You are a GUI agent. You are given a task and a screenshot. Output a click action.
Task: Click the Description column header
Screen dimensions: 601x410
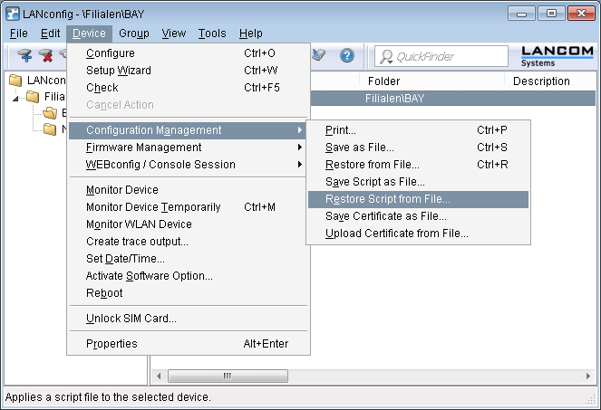click(x=540, y=81)
